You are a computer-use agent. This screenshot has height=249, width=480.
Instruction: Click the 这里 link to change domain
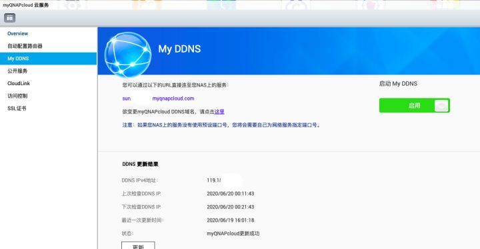(x=219, y=112)
